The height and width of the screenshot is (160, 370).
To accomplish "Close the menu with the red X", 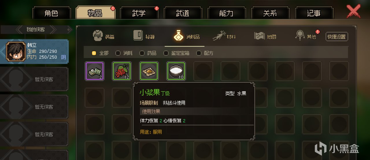I will tap(353, 12).
